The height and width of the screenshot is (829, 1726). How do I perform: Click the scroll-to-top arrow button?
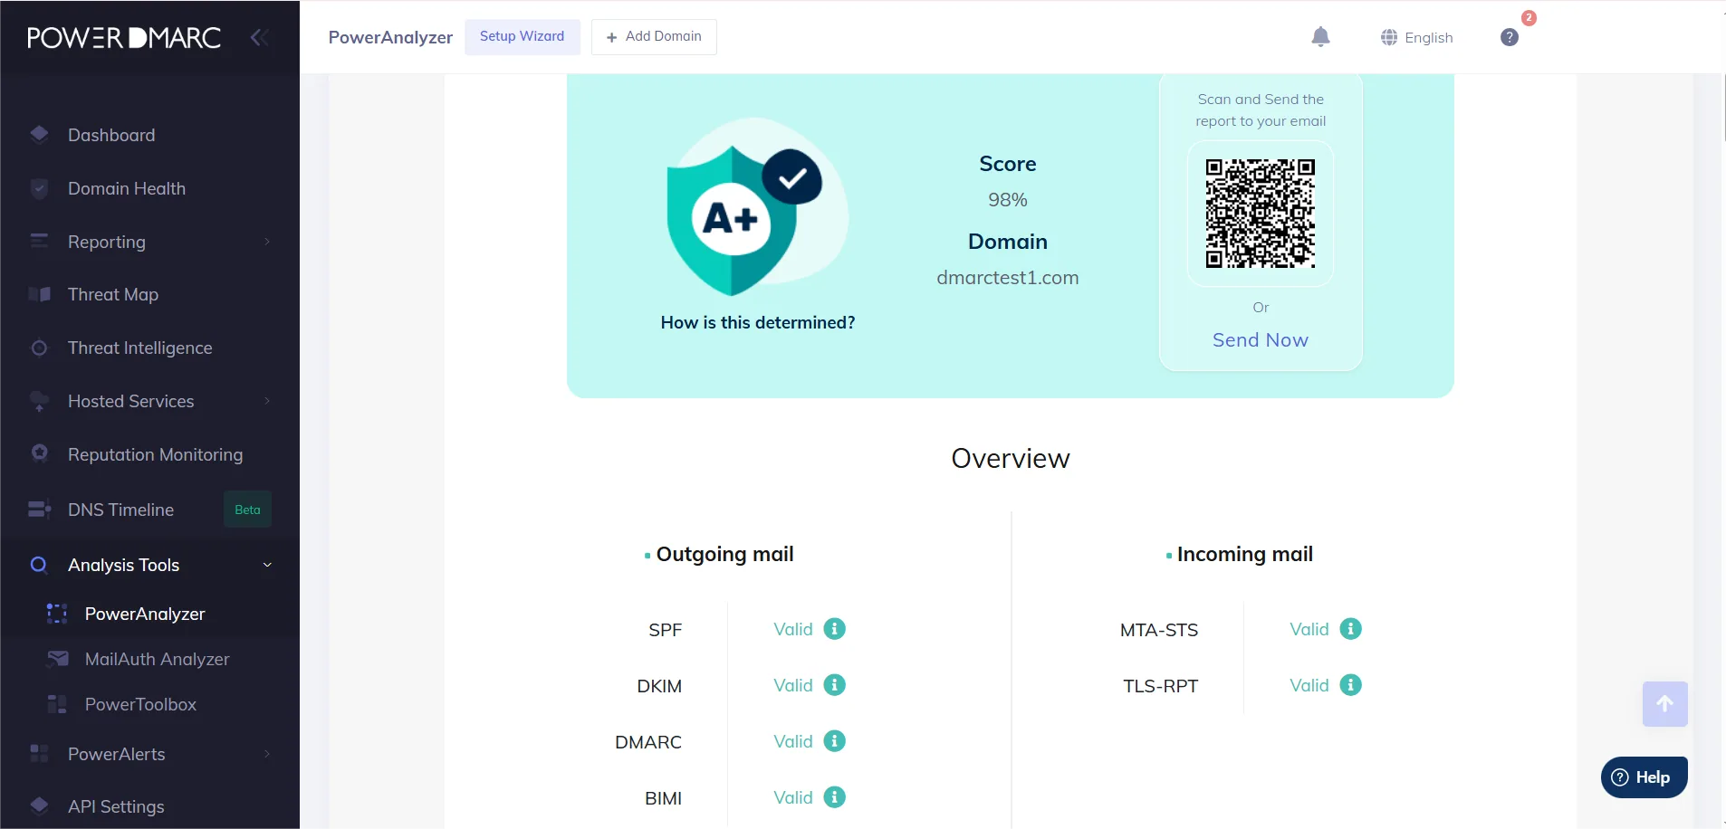tap(1665, 704)
